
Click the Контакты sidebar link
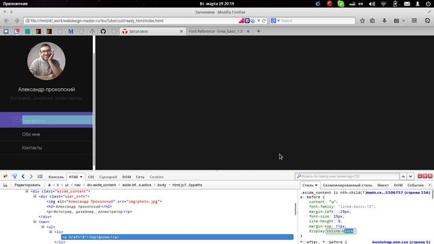pyautogui.click(x=32, y=148)
